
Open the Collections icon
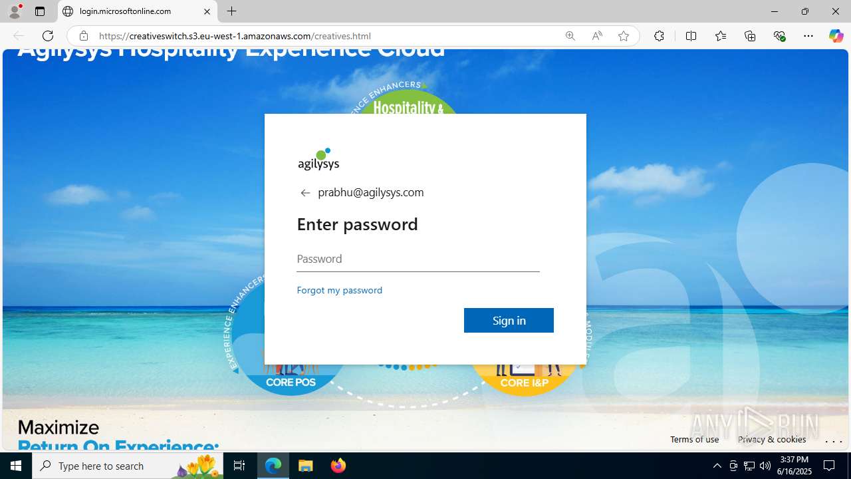click(x=750, y=36)
